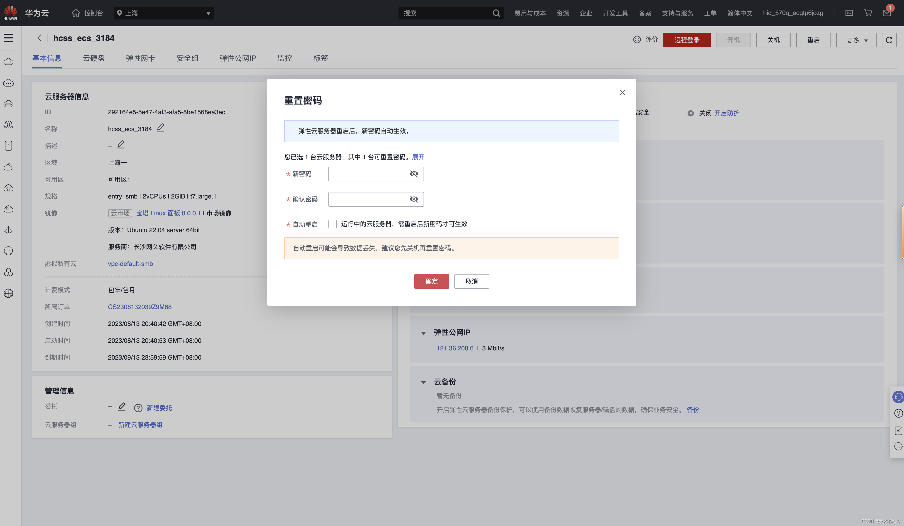Collapse the 弹性公网IP section
Viewport: 904px width, 526px height.
(x=423, y=333)
